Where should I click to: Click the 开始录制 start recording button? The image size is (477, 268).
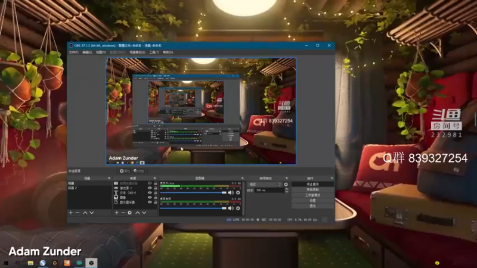[312, 189]
